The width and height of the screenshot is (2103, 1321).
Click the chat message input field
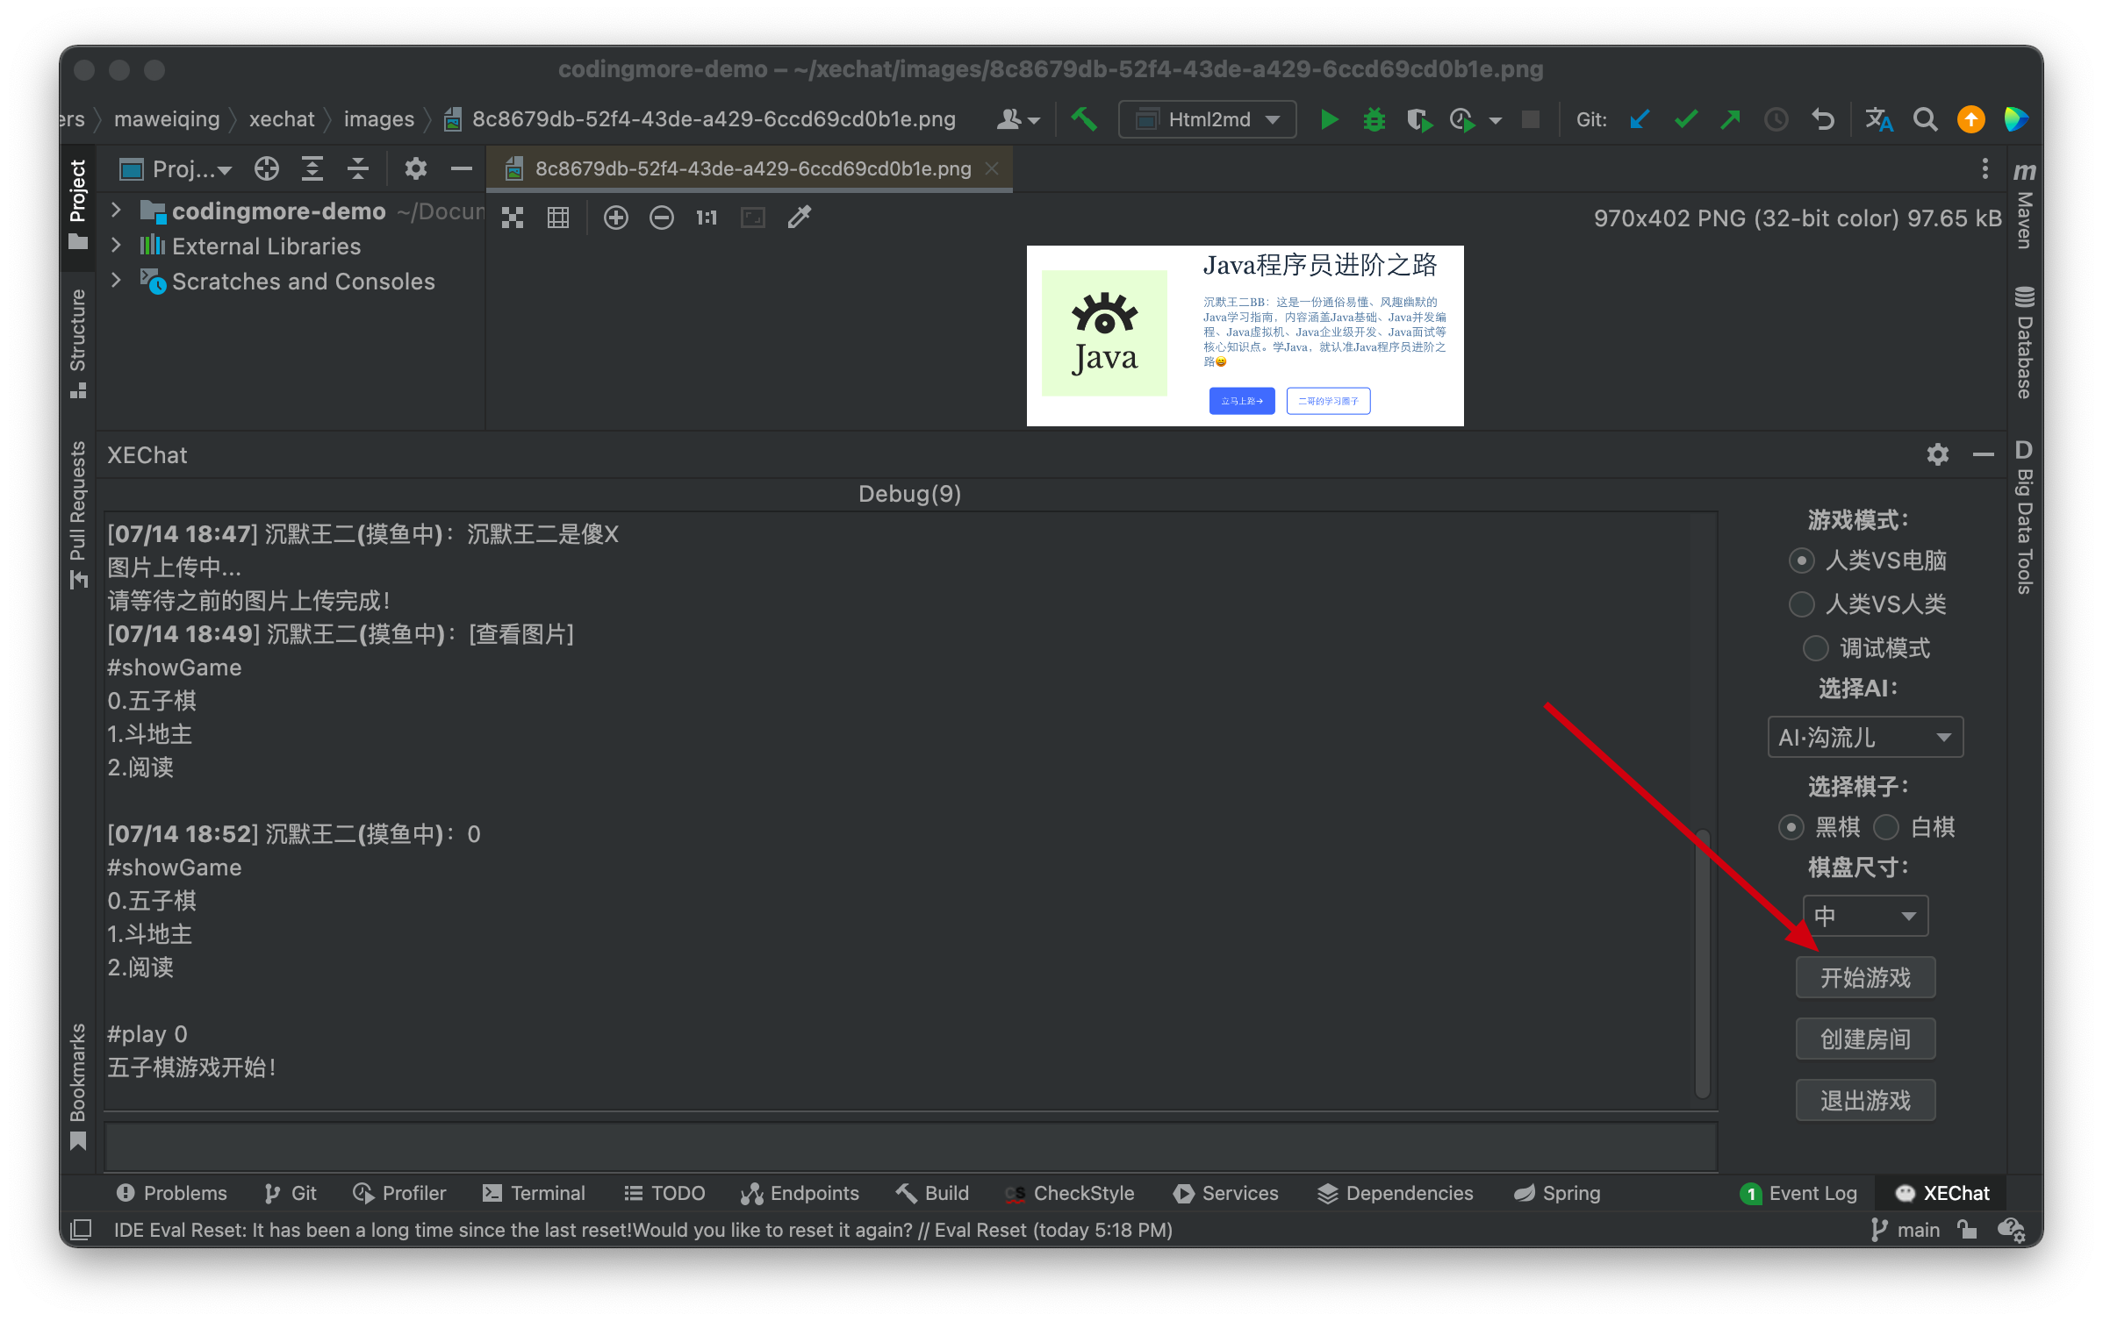coord(910,1145)
